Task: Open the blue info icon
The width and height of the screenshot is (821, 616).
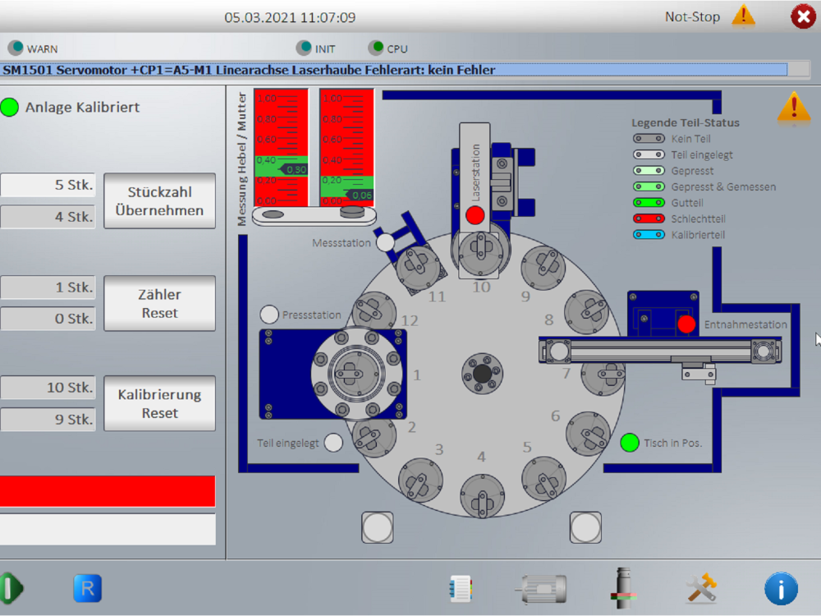Action: pos(782,589)
